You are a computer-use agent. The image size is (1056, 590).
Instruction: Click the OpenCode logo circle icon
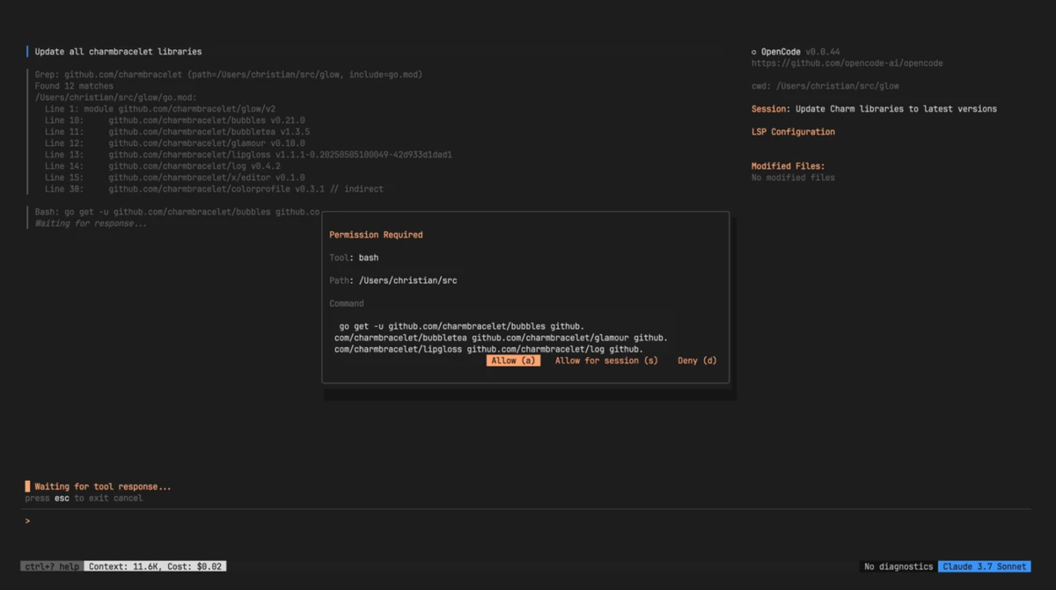[754, 52]
